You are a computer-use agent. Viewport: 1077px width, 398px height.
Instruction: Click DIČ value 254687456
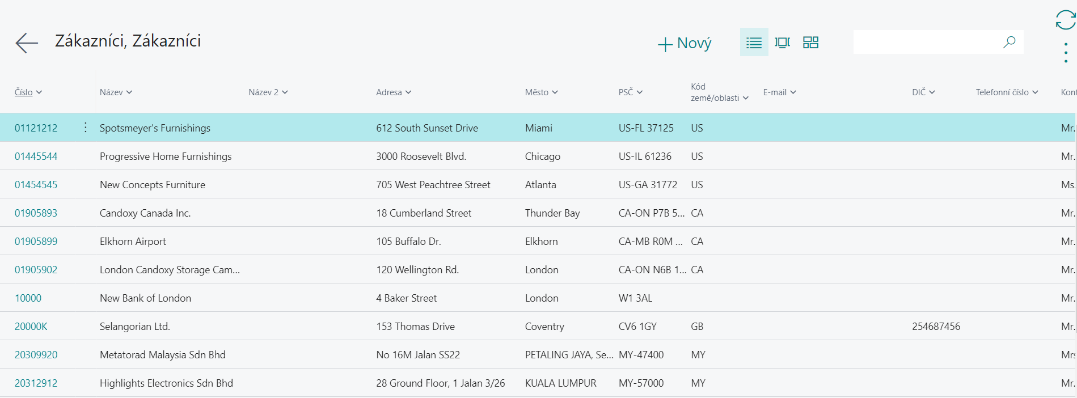pyautogui.click(x=936, y=327)
